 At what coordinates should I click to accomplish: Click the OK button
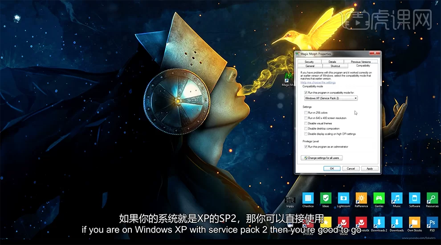click(x=332, y=169)
